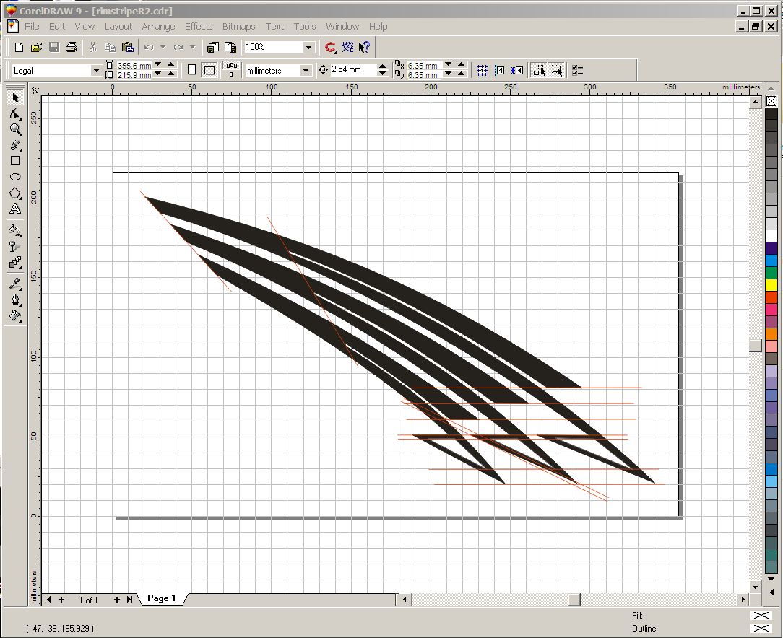The image size is (783, 638).
Task: Select the Pick tool arrow
Action: tap(15, 97)
